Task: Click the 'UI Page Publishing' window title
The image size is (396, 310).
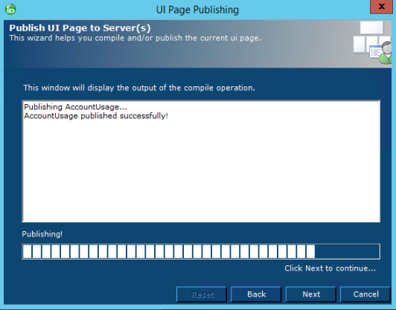Action: click(197, 10)
